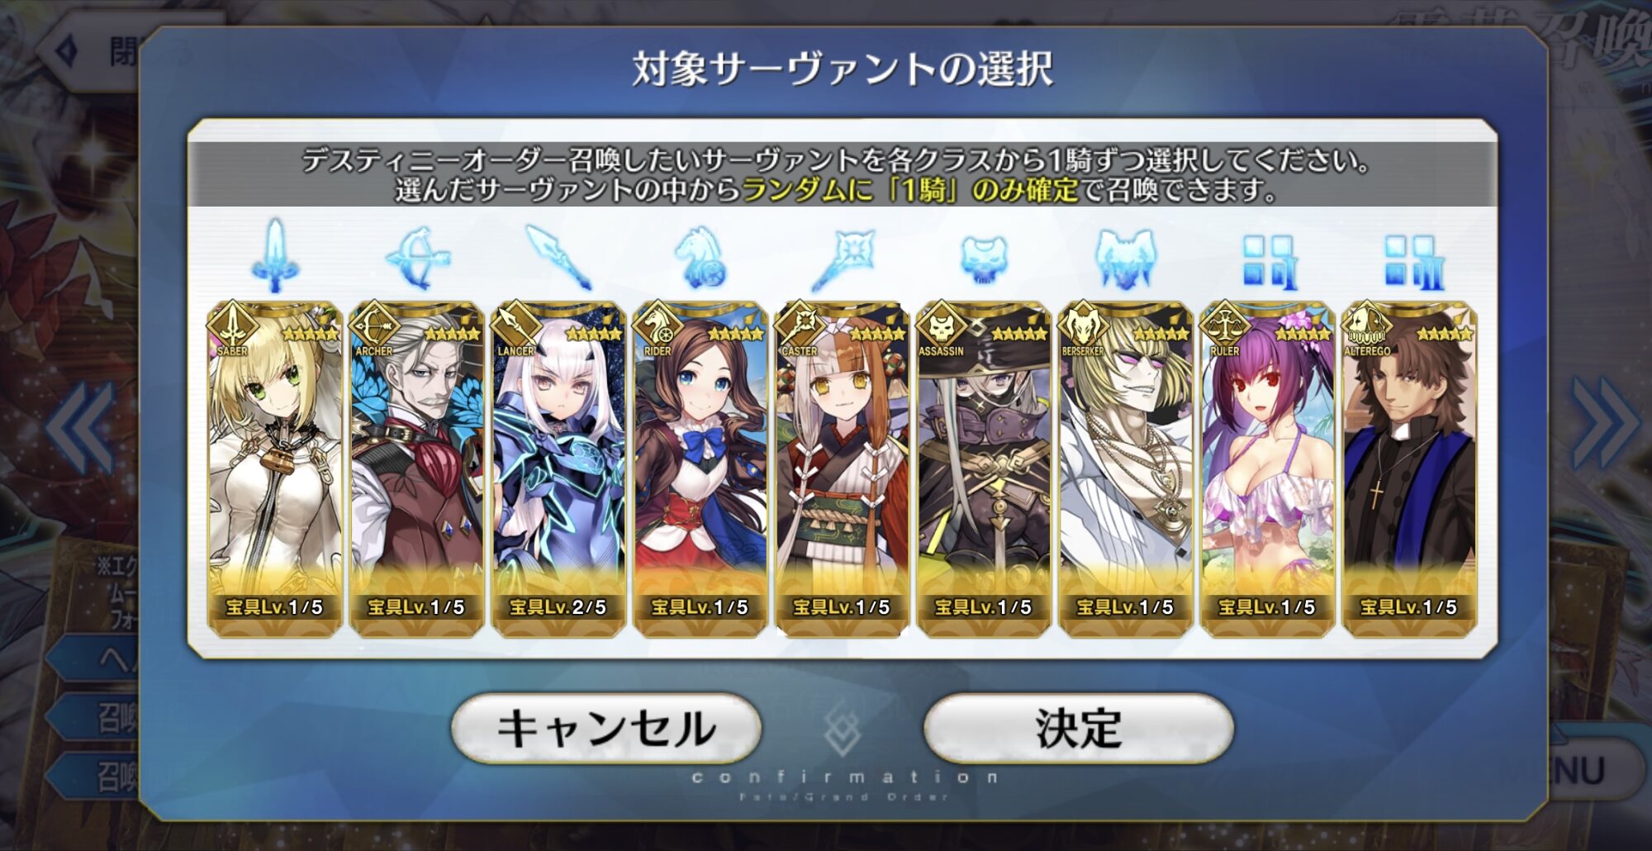1652x851 pixels.
Task: Choose the Caster servant card
Action: coord(843,469)
